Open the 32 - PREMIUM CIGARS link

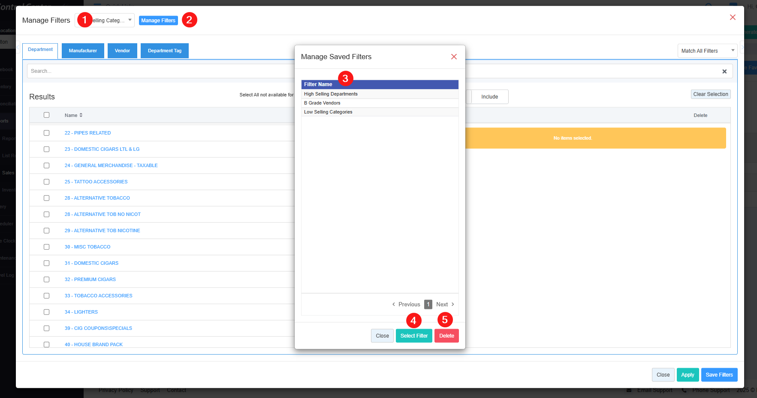[x=90, y=279]
